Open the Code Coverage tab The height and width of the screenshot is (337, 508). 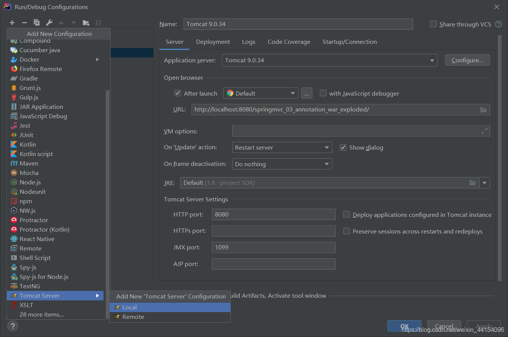[x=289, y=42]
